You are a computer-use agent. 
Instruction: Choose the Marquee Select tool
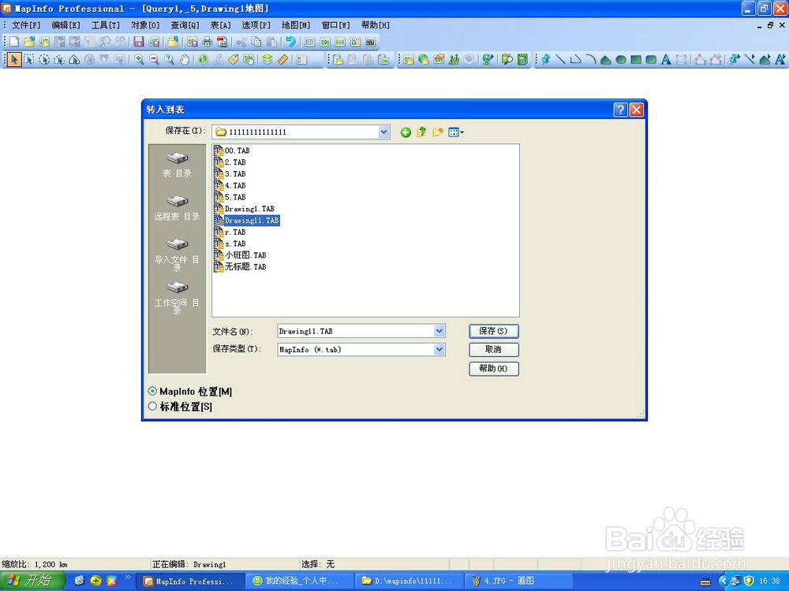tap(29, 59)
